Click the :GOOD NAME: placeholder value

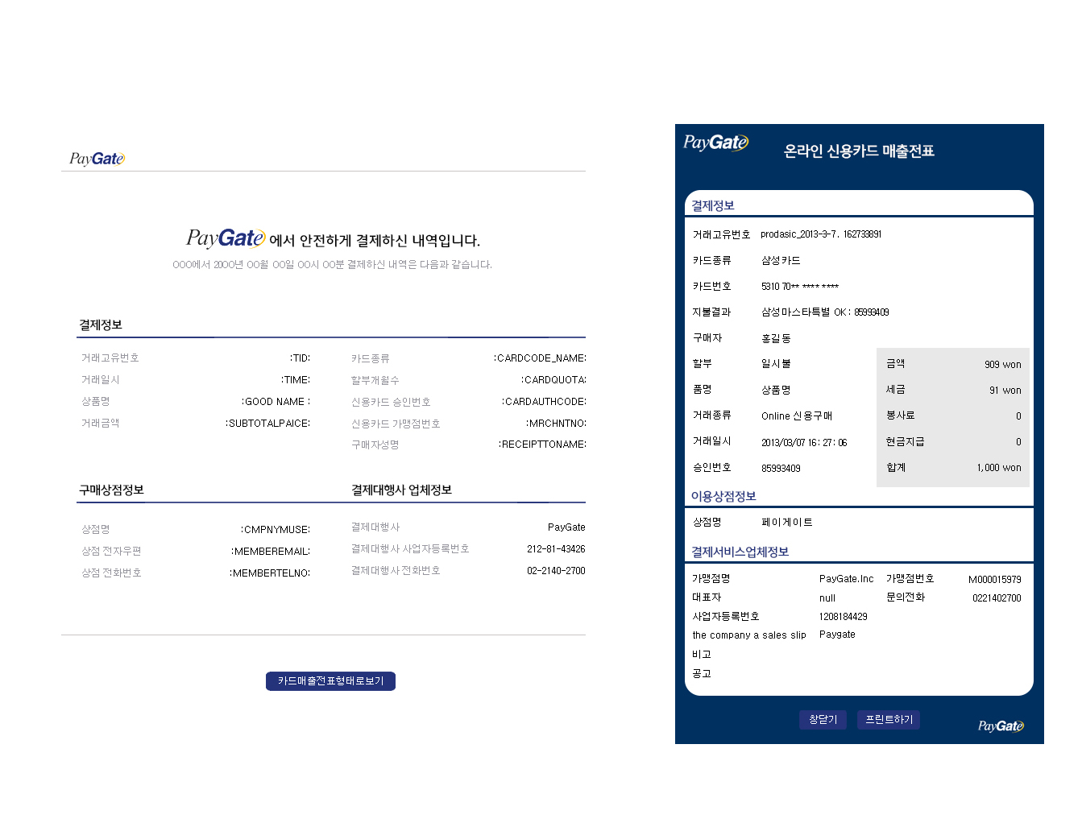tap(276, 402)
